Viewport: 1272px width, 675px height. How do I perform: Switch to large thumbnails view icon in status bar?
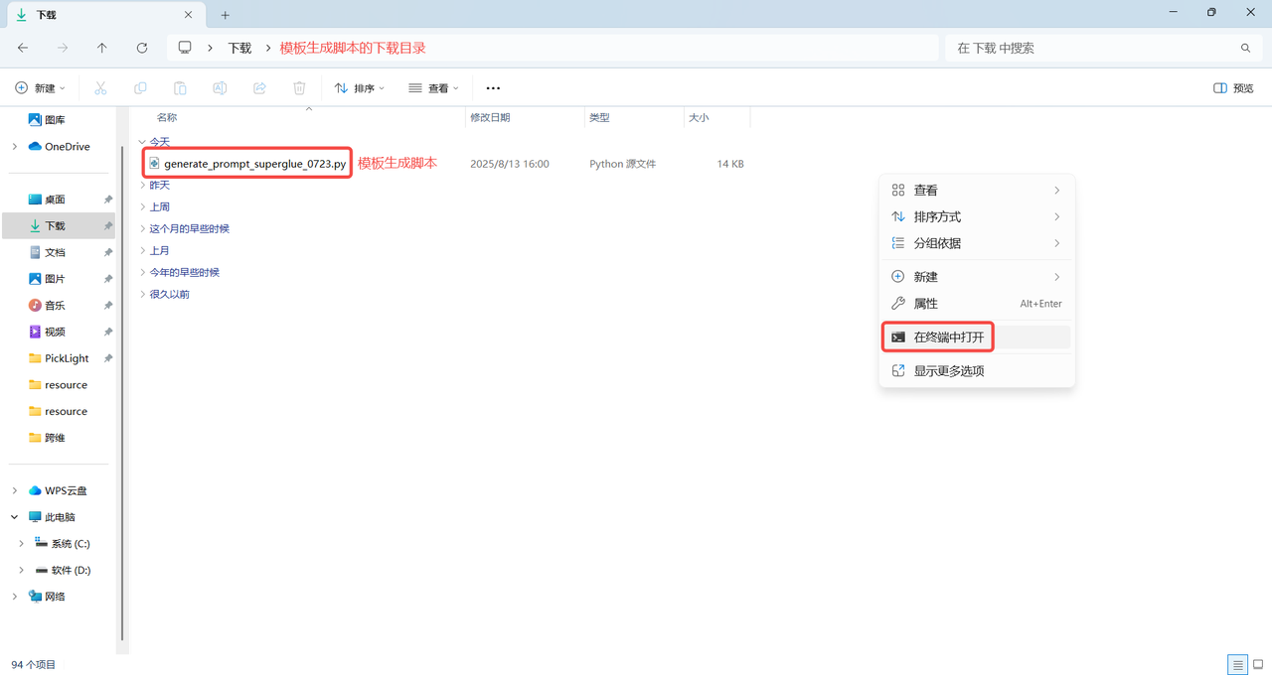1258,664
